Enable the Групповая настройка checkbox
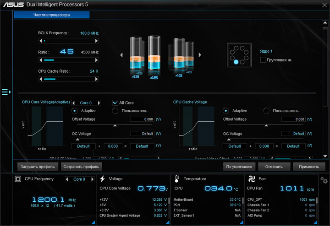This screenshot has width=330, height=226. point(263,60)
